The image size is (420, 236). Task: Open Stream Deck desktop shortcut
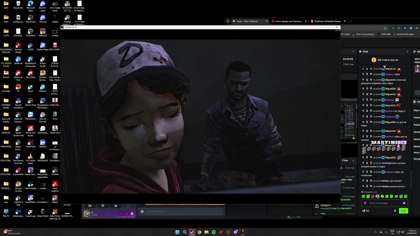click(x=31, y=102)
